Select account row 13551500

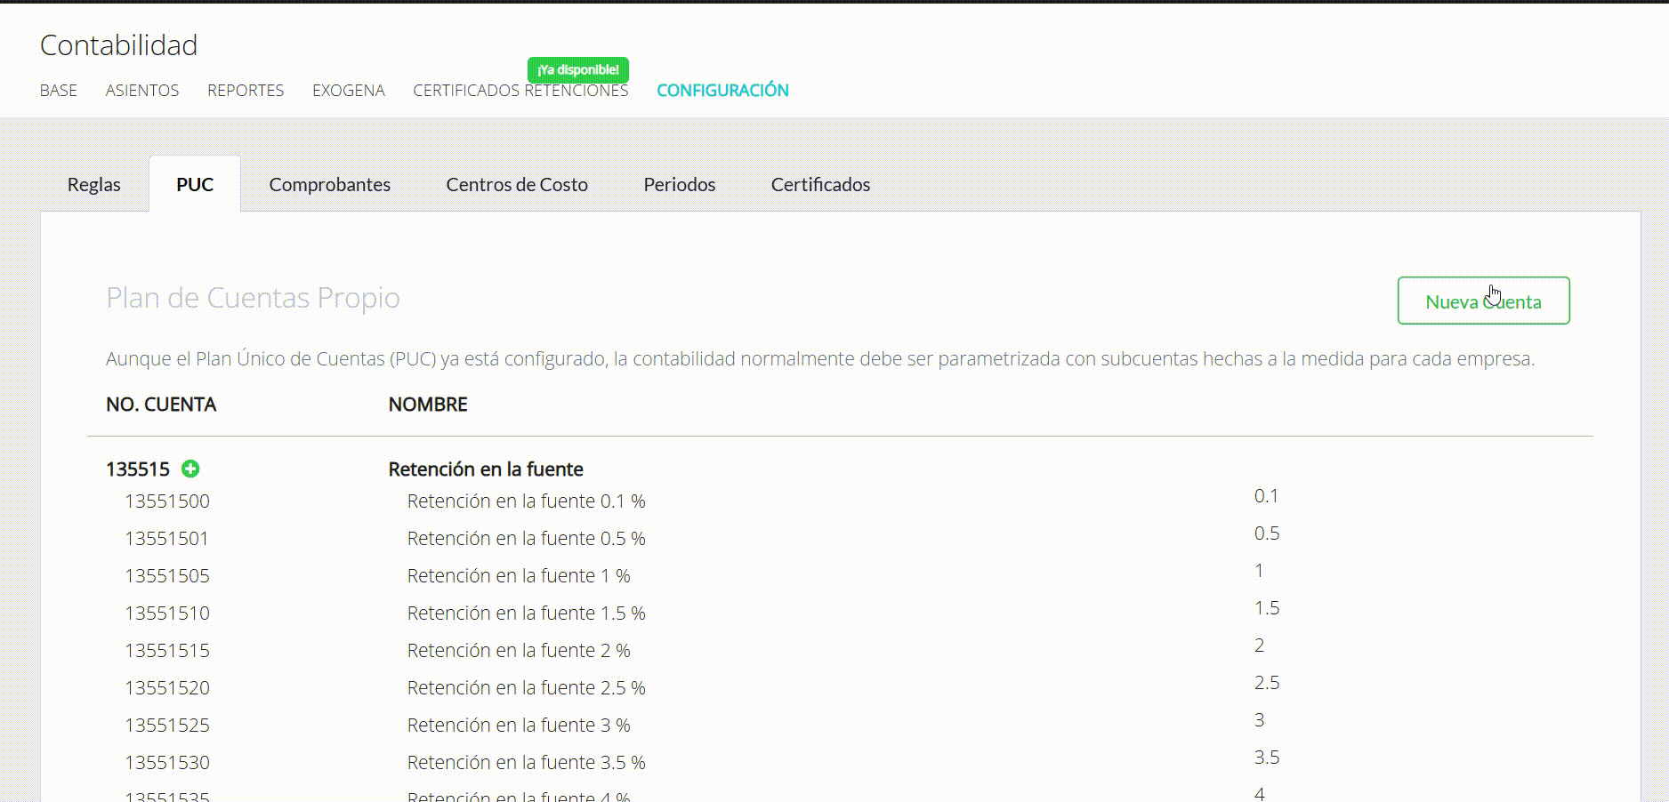167,501
